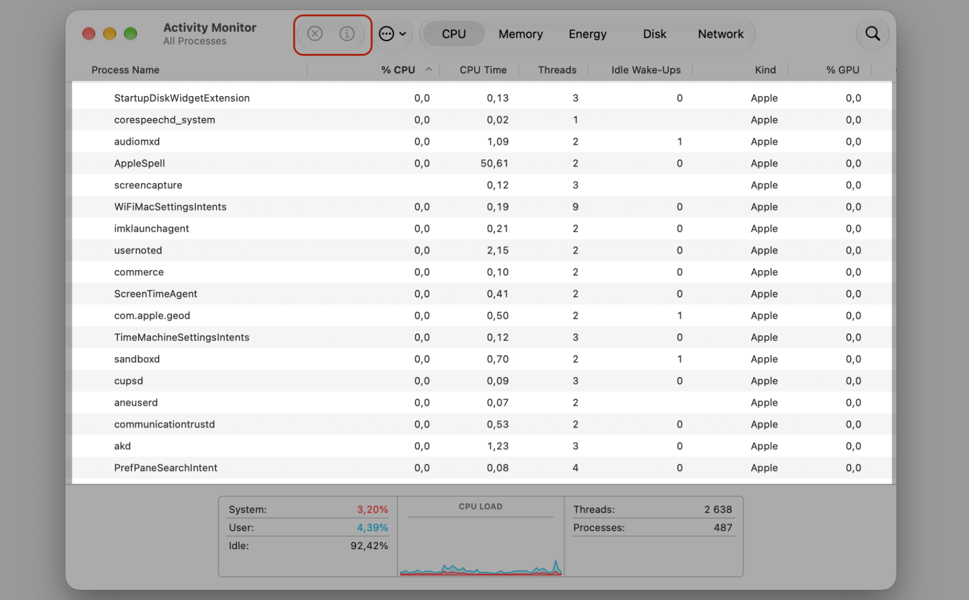
Task: Select the screencapture process row
Action: [x=482, y=185]
